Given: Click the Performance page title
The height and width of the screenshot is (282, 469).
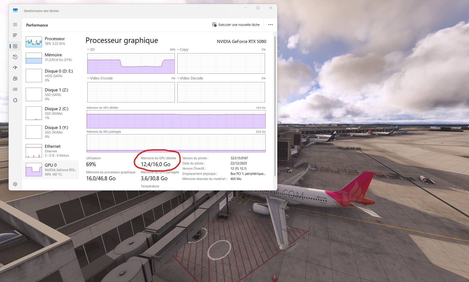Looking at the screenshot, I should coord(37,25).
